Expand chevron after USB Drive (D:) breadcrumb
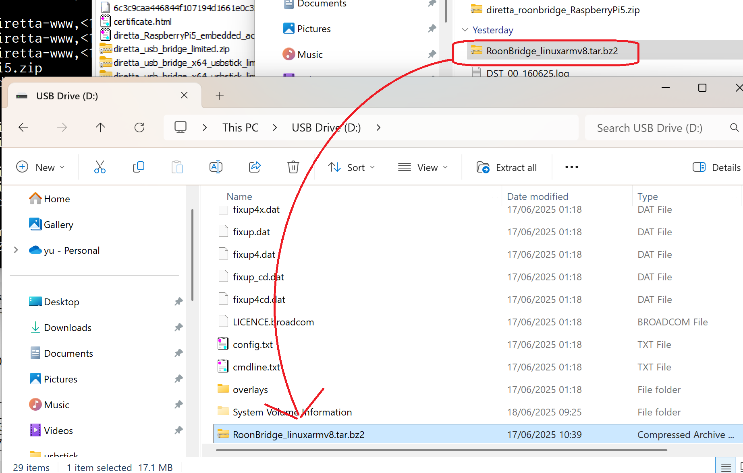Screen dimensions: 743x473 coord(378,128)
